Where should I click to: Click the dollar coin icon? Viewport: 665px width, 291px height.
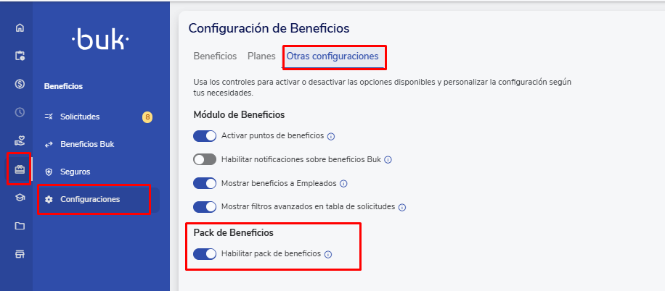coord(20,84)
